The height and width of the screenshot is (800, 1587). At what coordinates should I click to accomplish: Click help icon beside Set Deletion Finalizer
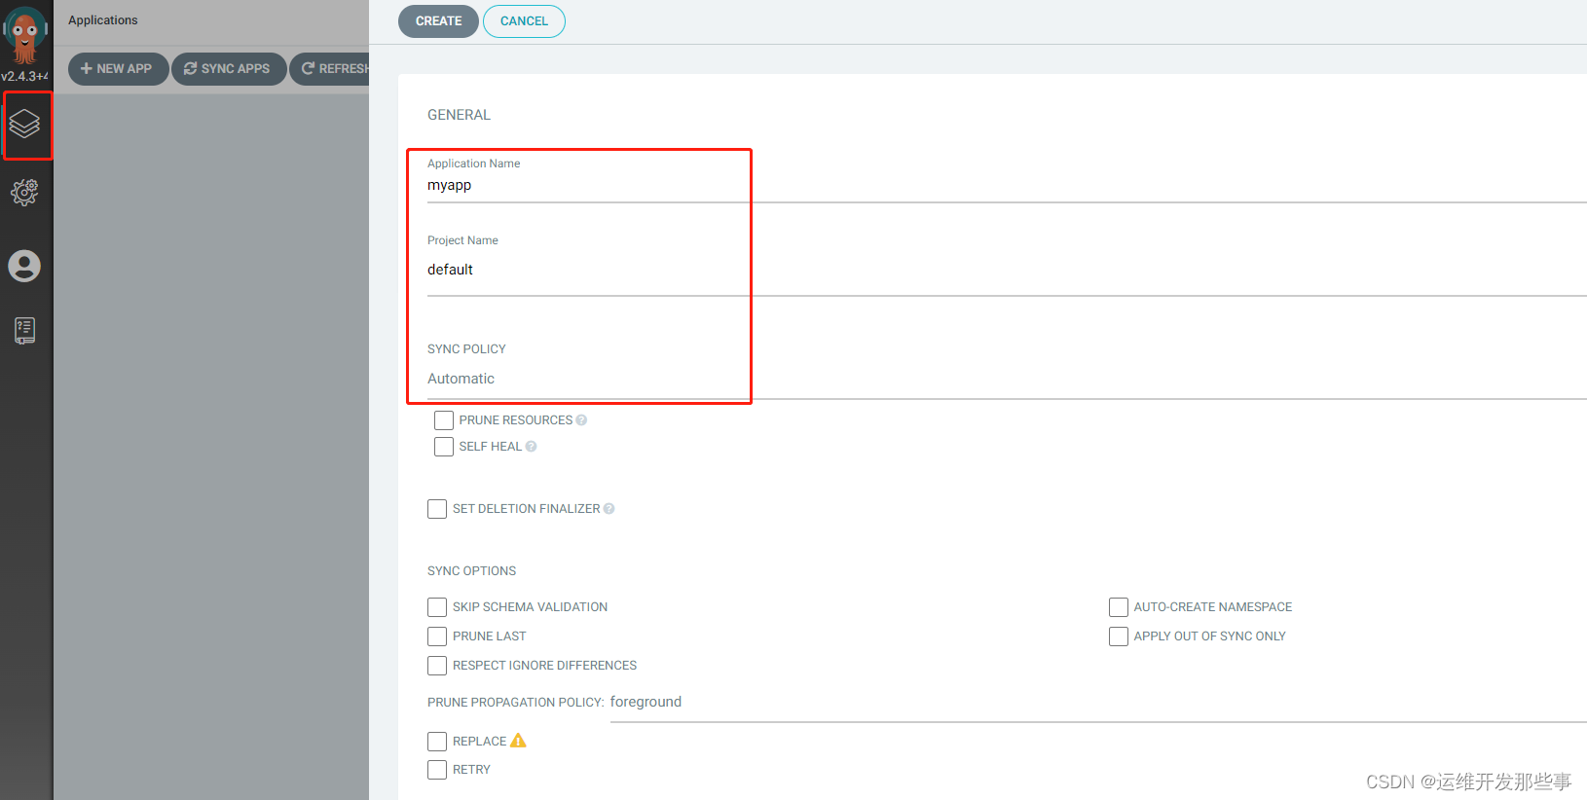[x=609, y=509]
